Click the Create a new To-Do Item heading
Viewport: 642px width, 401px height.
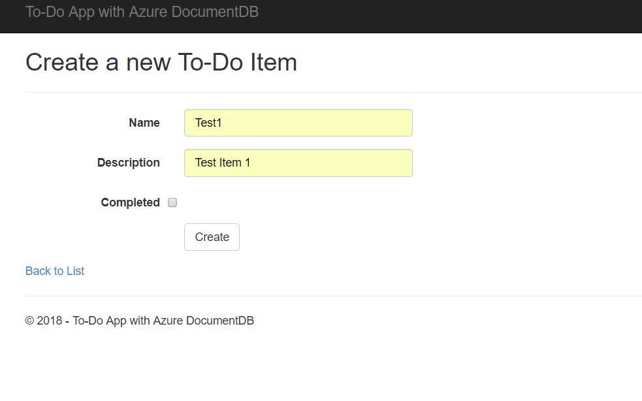coord(161,62)
